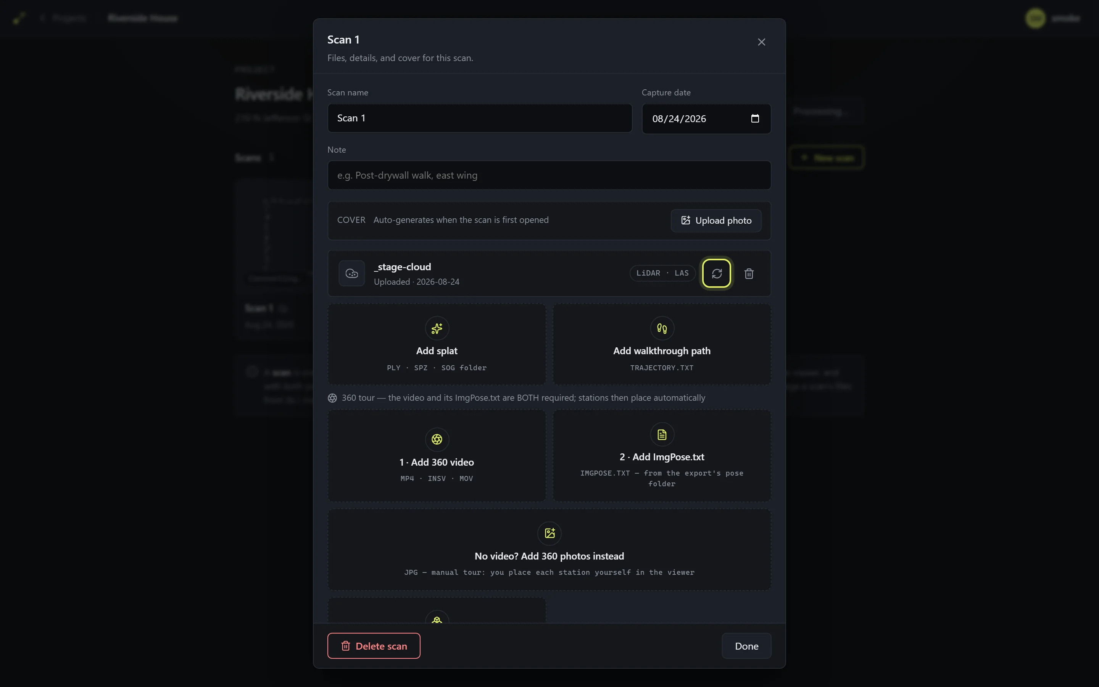Click the LiDAR · LAS badge

[662, 273]
